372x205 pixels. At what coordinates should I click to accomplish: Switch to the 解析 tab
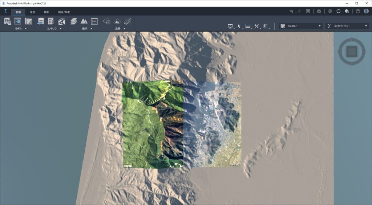46,12
